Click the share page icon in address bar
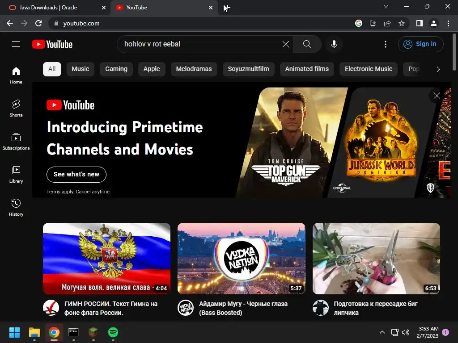The height and width of the screenshot is (343, 458). click(x=387, y=23)
